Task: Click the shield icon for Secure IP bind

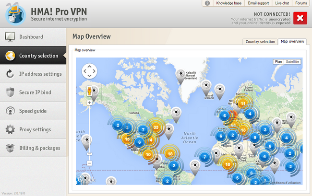Action: (x=10, y=92)
